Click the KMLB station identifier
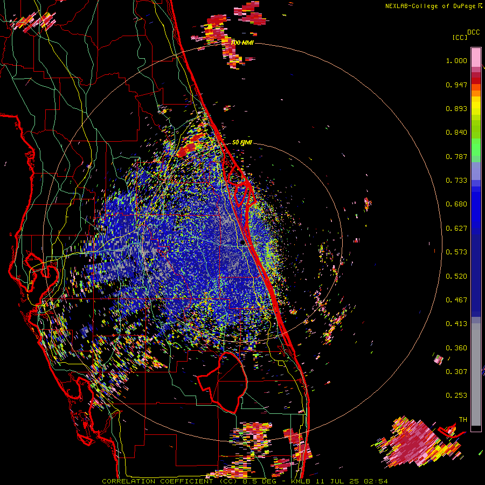485x485 pixels. point(301,481)
